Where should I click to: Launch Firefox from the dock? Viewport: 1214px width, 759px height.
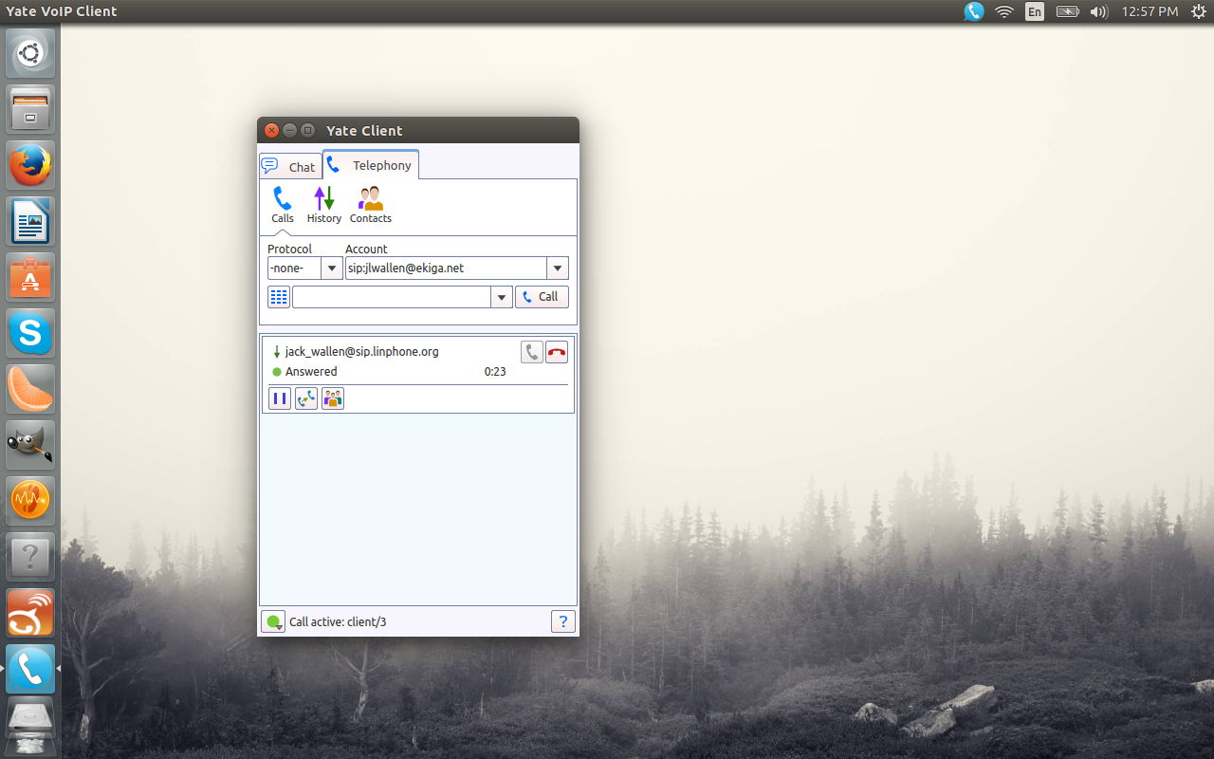click(x=30, y=165)
